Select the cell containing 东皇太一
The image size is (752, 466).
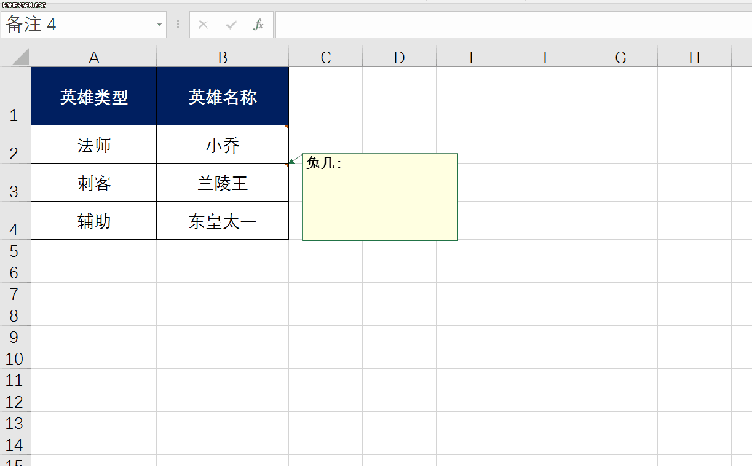pos(223,221)
